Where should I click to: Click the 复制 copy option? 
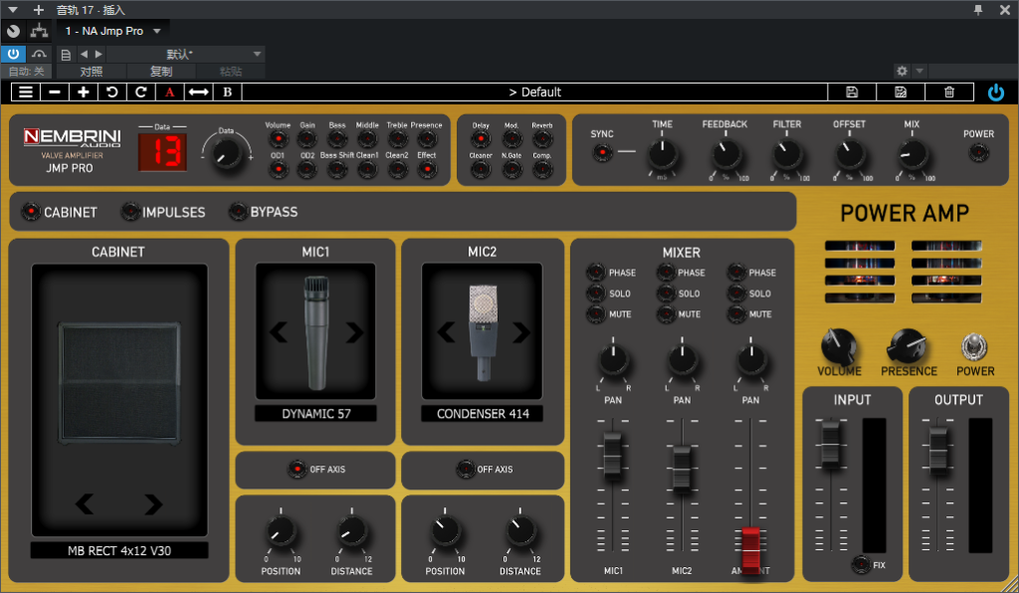point(161,72)
